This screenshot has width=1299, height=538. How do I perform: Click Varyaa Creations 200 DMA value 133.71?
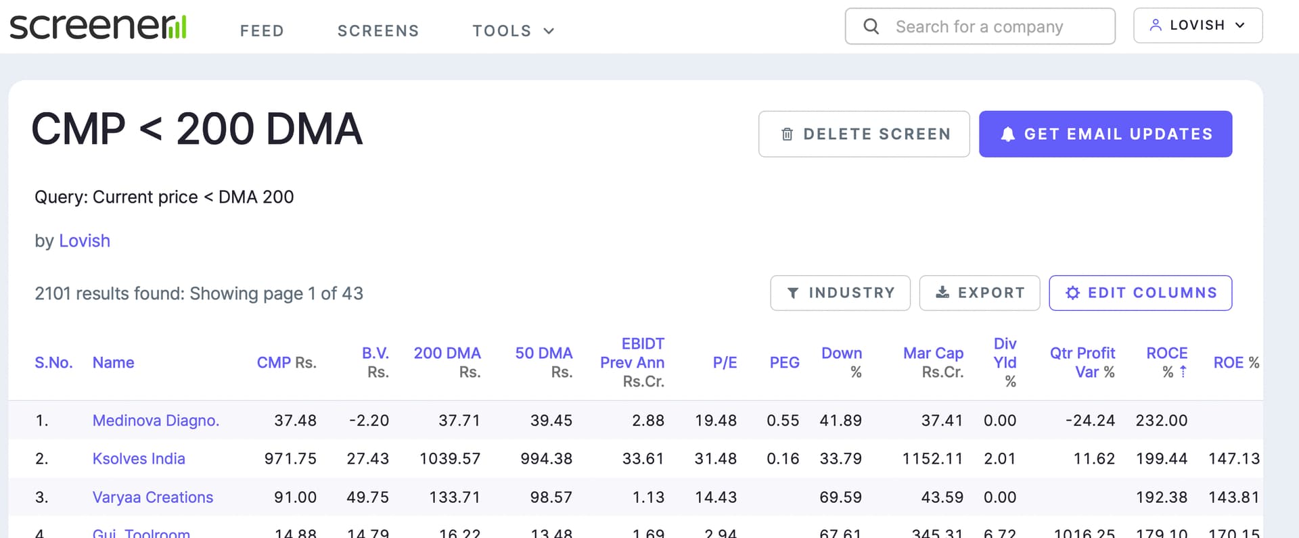455,497
